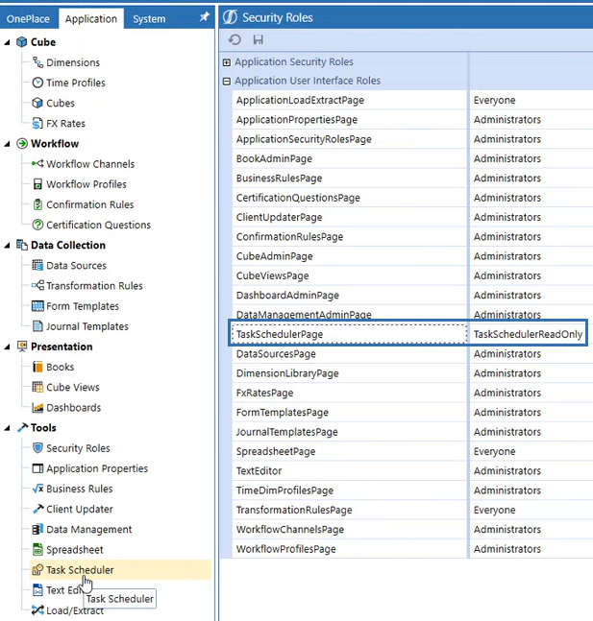593x621 pixels.
Task: Click the refresh icon in Security Roles toolbar
Action: (235, 39)
